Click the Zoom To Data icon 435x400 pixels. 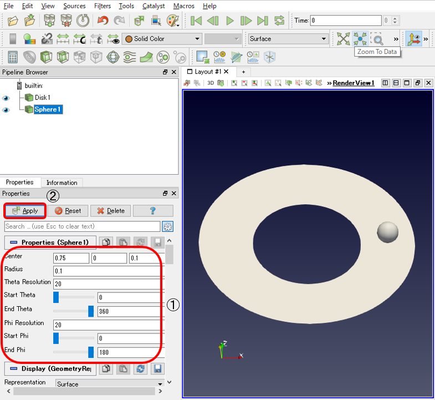[x=360, y=39]
